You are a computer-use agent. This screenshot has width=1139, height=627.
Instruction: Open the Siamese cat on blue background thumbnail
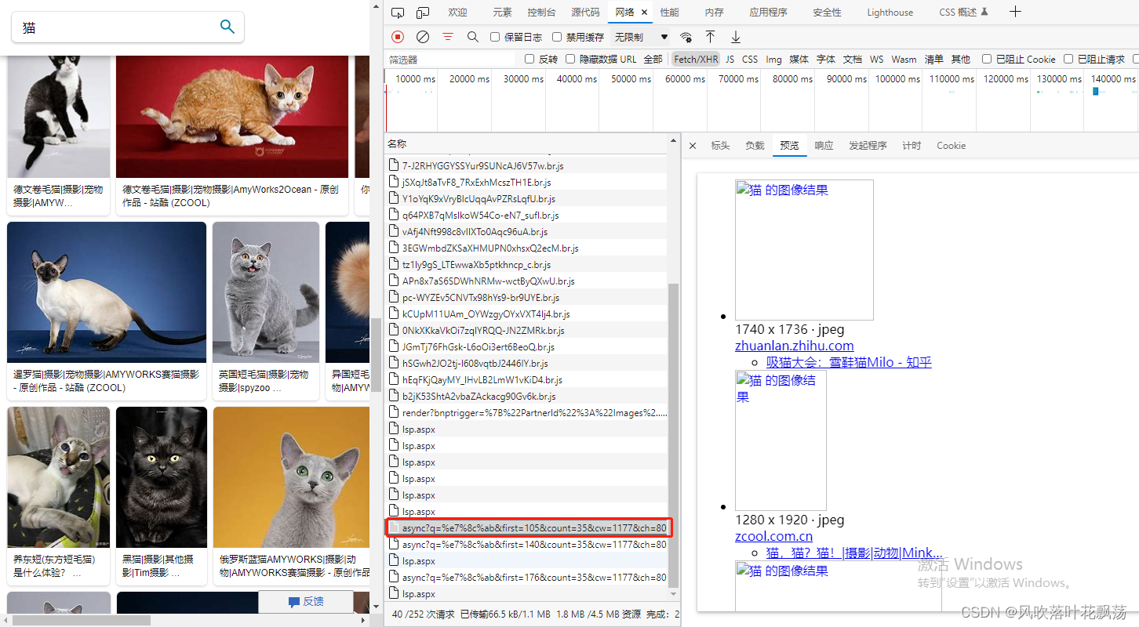[x=107, y=292]
